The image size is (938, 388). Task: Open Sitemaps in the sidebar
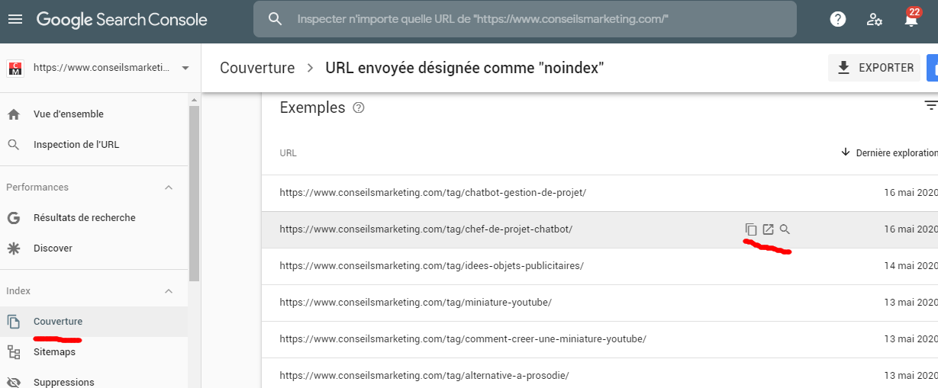tap(54, 352)
